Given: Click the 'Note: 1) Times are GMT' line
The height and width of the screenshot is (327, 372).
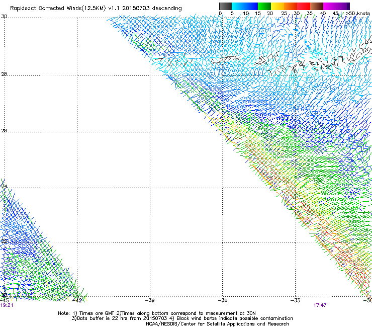Looking at the screenshot, I should tap(156, 313).
